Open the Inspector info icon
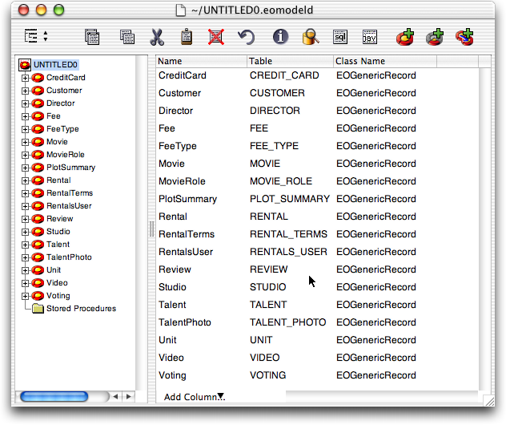The image size is (506, 425). (280, 37)
